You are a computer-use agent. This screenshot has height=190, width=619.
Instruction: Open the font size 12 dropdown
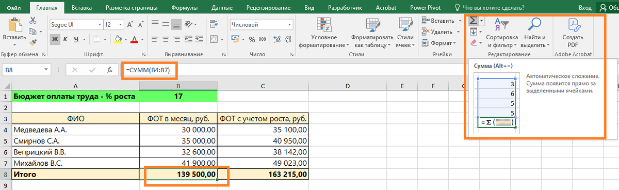pos(121,24)
